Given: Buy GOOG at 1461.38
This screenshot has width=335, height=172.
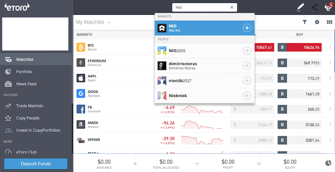Looking at the screenshot, I should 299,94.
